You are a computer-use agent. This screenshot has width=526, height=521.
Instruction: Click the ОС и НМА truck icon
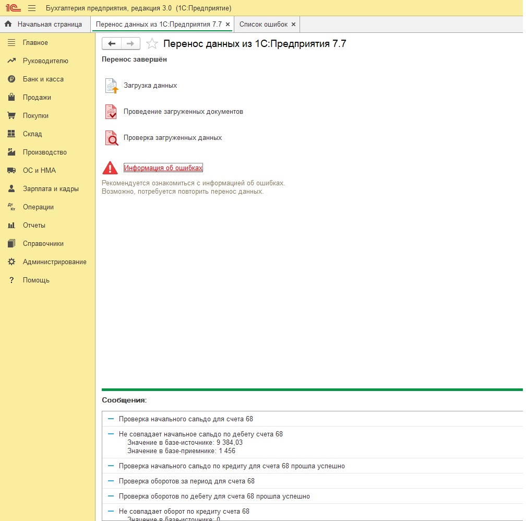tap(11, 170)
